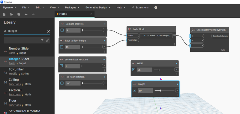Screen dimensions: 240x114
Task: Open the Help dropdown menu
Action: click(x=121, y=7)
